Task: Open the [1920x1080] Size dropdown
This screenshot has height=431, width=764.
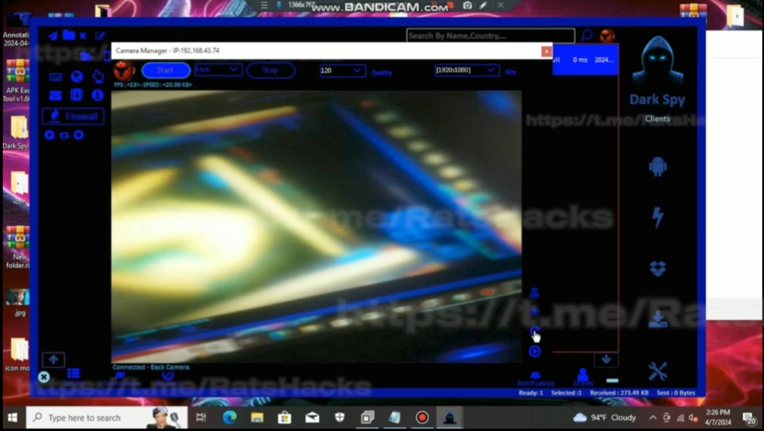Action: (467, 70)
